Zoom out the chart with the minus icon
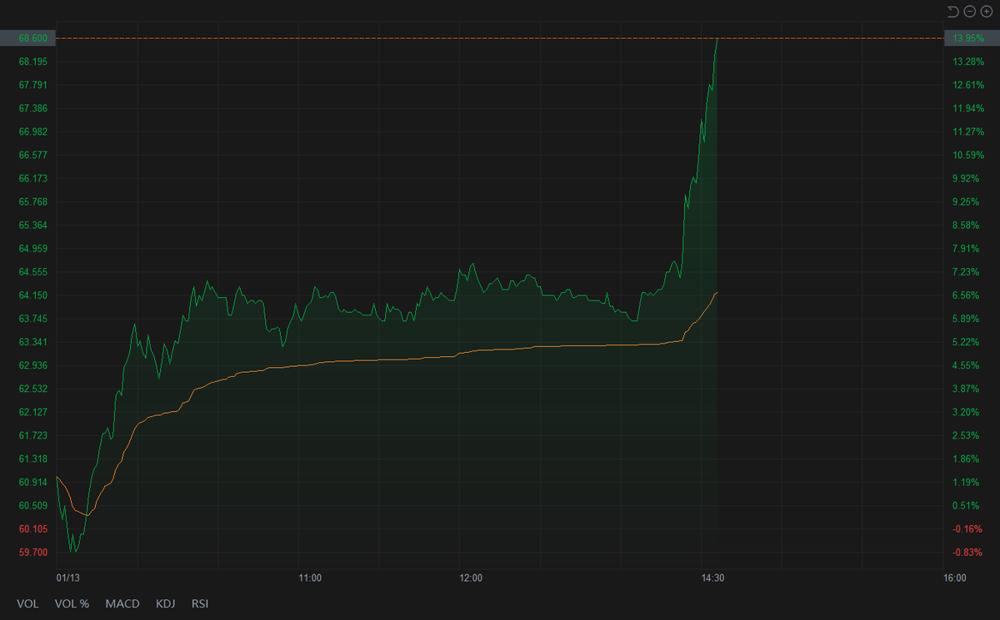 (970, 11)
